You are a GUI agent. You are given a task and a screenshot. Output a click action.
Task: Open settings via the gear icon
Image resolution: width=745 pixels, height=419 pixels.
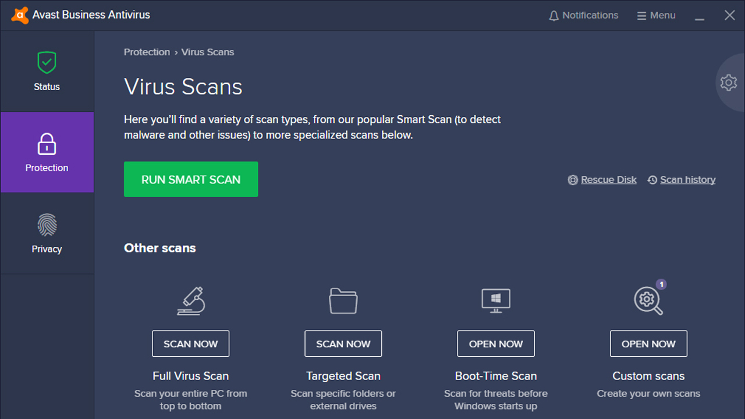(729, 82)
